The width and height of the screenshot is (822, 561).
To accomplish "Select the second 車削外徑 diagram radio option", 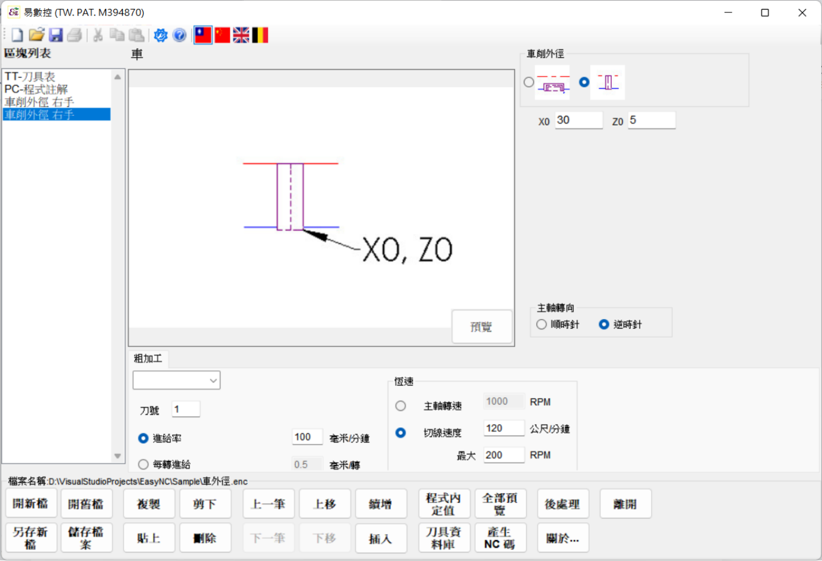I will point(584,82).
